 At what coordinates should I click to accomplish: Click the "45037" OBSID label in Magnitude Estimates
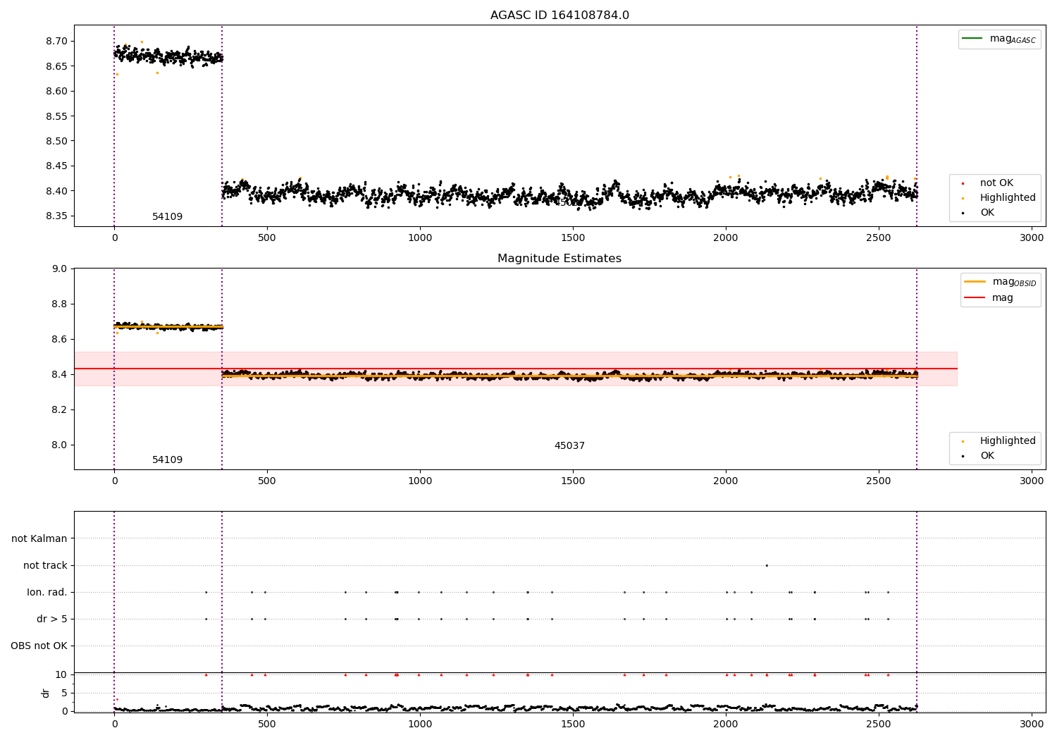coord(569,446)
